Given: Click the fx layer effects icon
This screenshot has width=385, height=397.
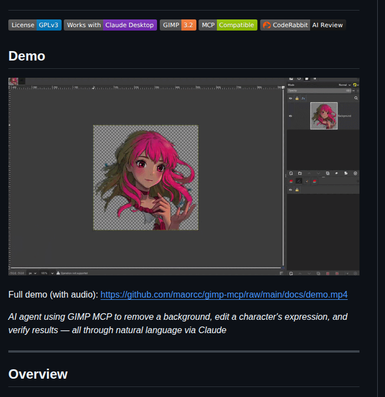Looking at the screenshot, I should coord(303,98).
